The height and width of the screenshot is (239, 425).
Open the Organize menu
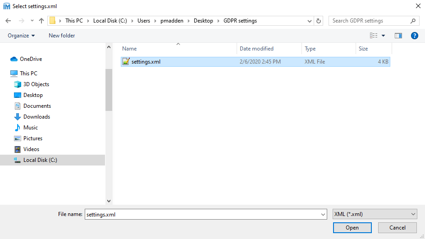(21, 36)
